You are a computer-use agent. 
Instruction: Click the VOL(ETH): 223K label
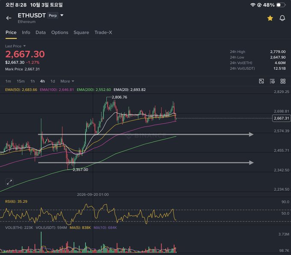19,228
